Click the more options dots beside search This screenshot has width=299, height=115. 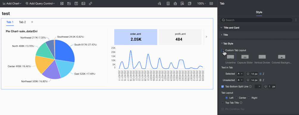296,20
